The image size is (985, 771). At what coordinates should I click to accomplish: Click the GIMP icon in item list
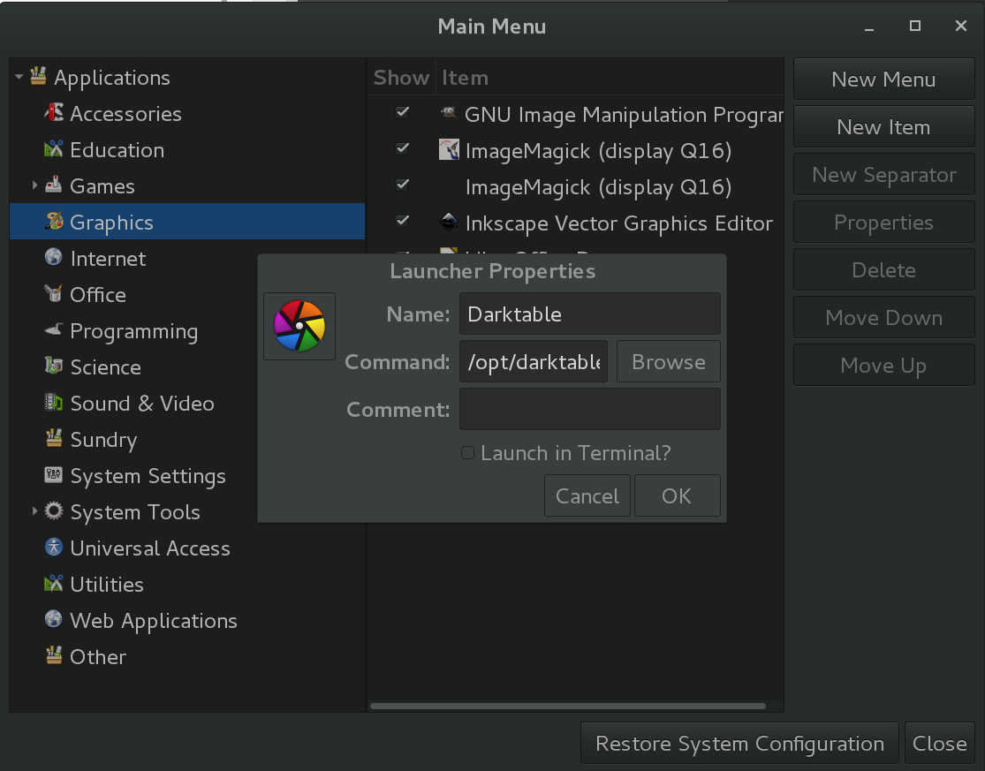pos(449,113)
